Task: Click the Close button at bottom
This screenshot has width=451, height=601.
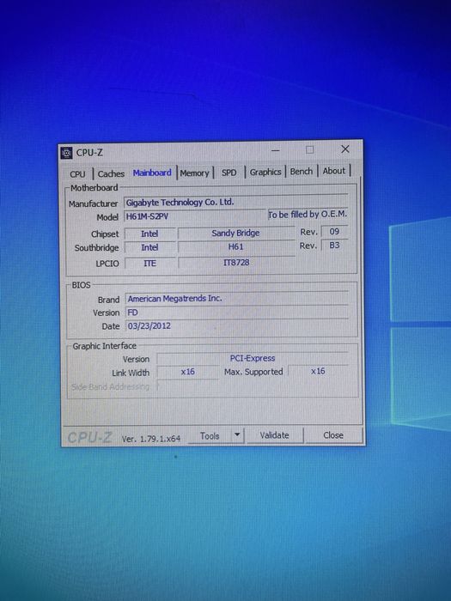Action: click(x=333, y=435)
